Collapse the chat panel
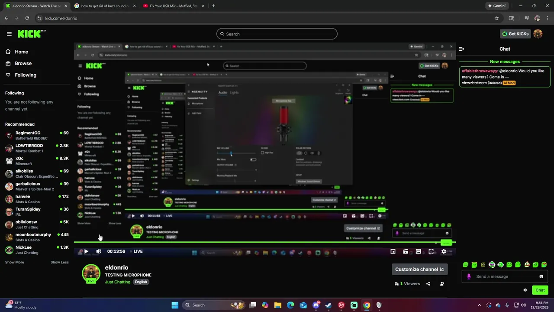This screenshot has width=554, height=312. [462, 49]
